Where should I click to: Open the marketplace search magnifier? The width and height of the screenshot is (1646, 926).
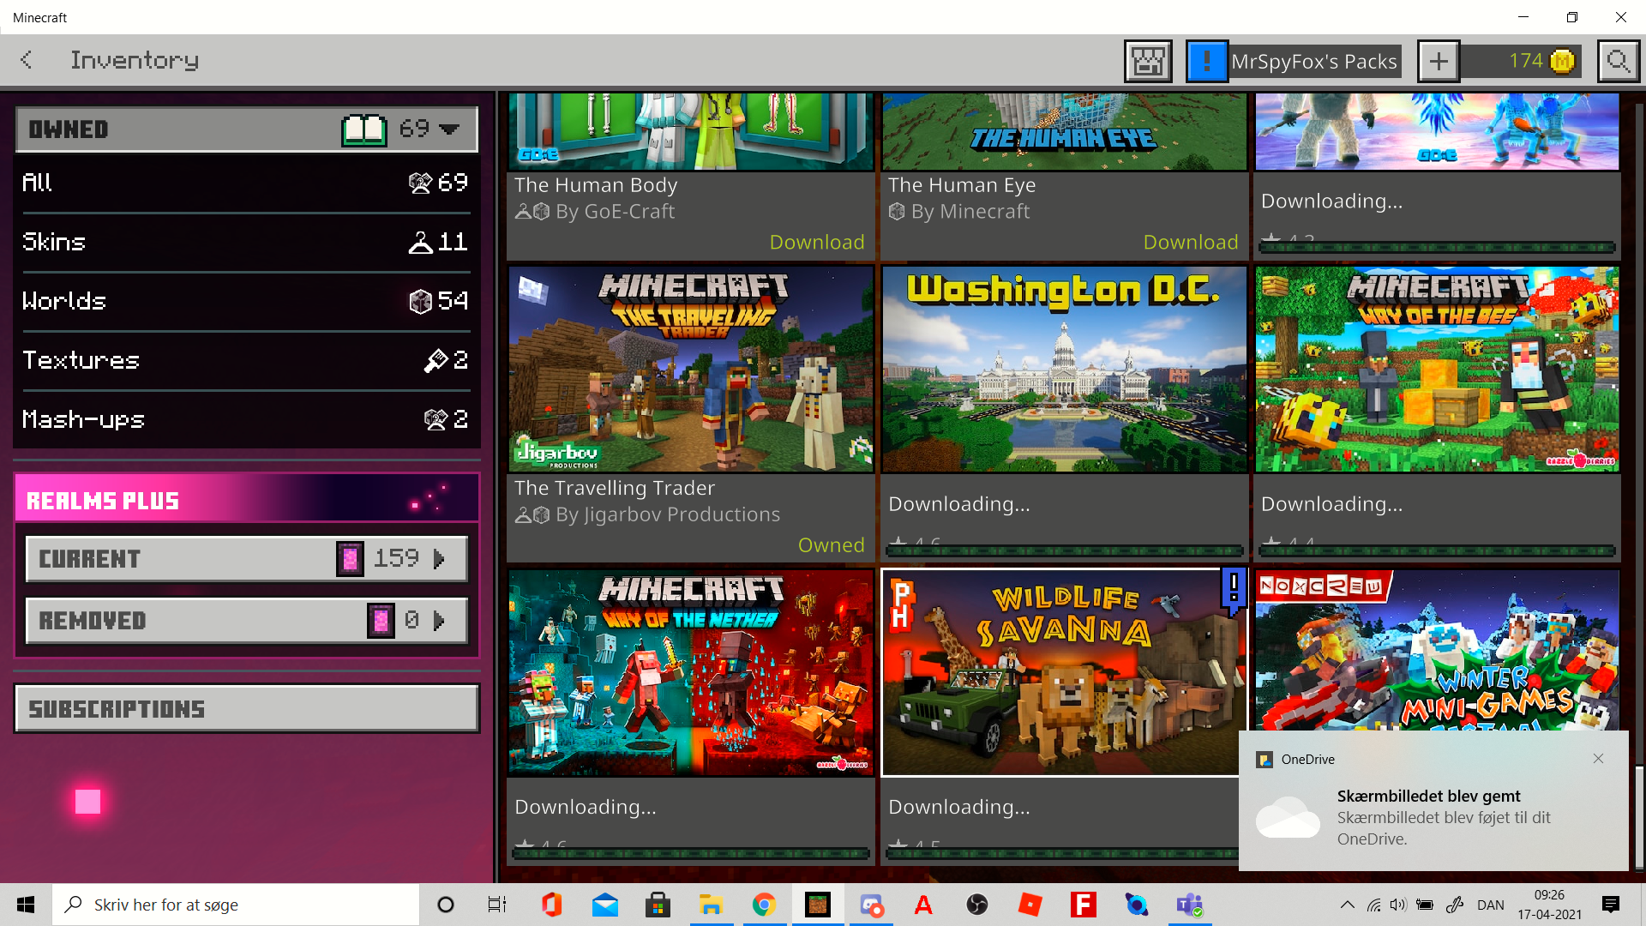1618,62
